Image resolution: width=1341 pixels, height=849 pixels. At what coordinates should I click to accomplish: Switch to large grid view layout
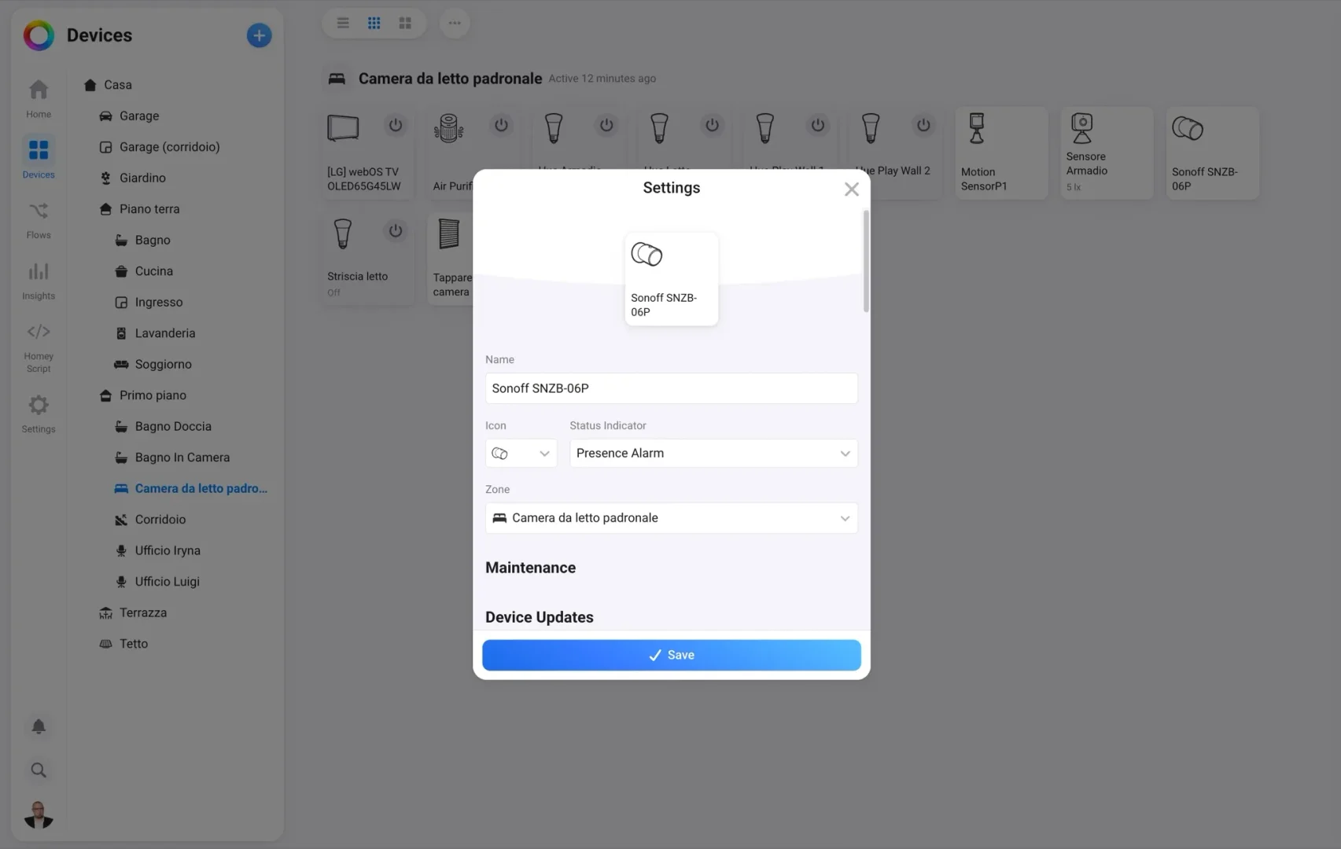pyautogui.click(x=405, y=23)
